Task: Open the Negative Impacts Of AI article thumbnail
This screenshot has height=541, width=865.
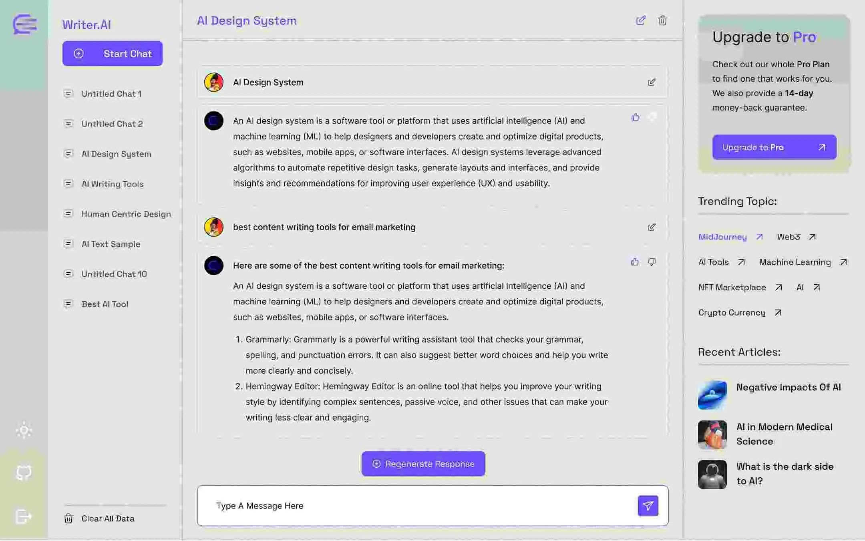Action: click(712, 395)
